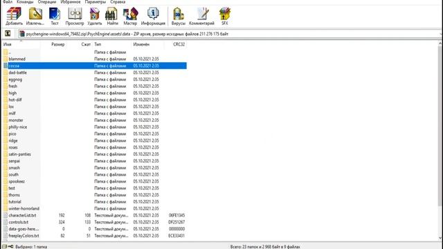Click the file icon of controls.txt

[x=6, y=222]
